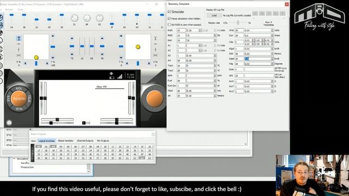Toggle right stick hold X/Y icon at the top

155,39
